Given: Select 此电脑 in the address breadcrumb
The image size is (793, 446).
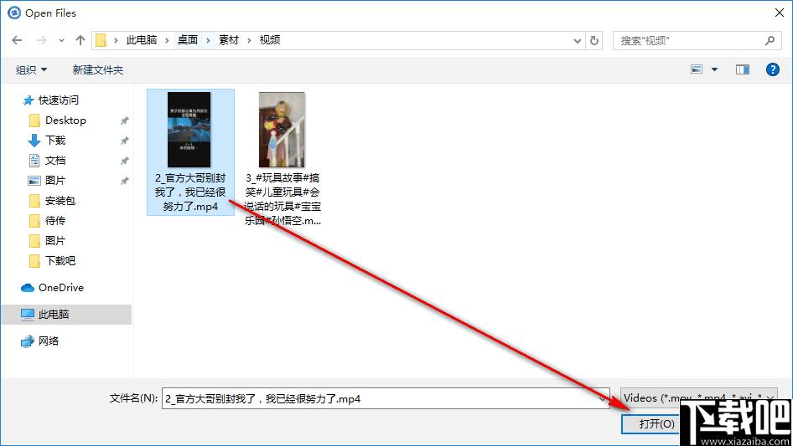Looking at the screenshot, I should coord(141,40).
